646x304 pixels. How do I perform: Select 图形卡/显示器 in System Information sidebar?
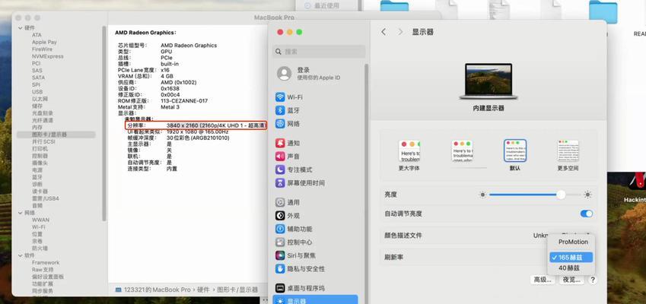coord(56,135)
